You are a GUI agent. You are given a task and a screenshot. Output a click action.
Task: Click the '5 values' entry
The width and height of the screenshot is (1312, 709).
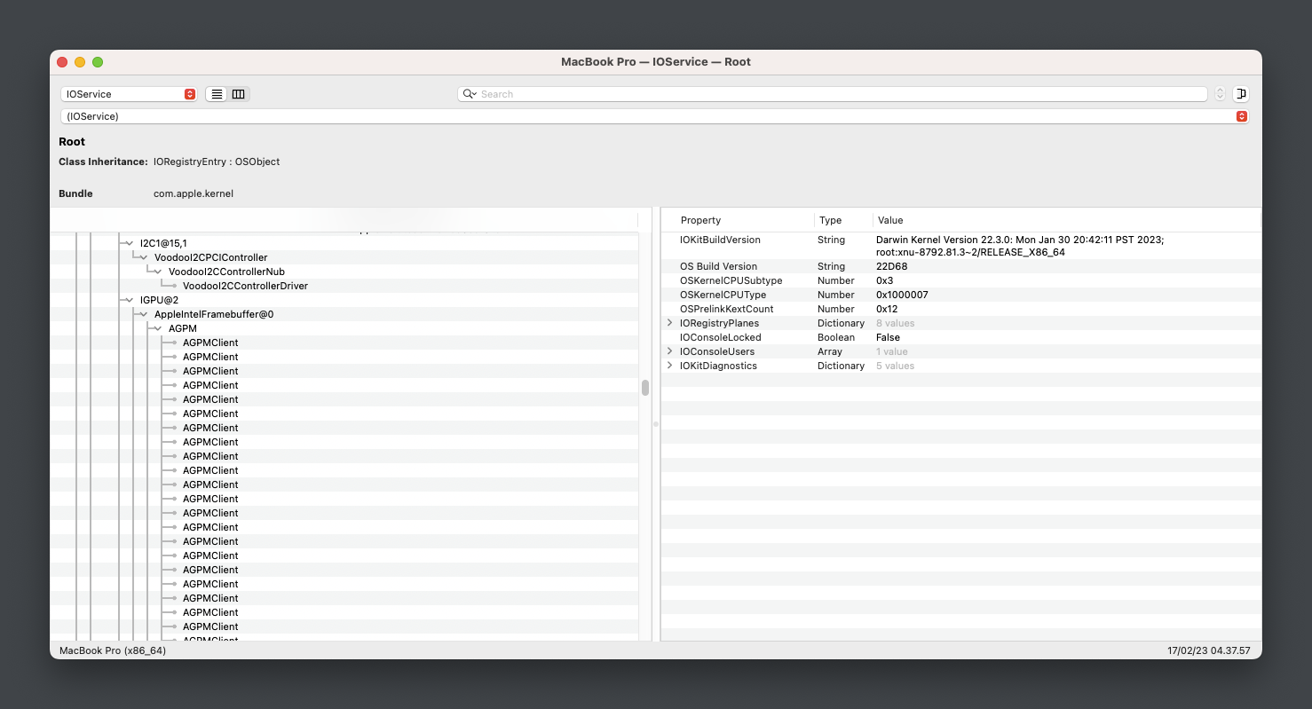coord(895,366)
